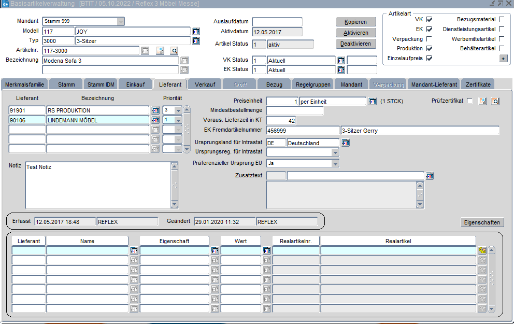Screen dimensions: 514x324
Task: Open lookup list beside Typ 3-Sitzer
Action: point(196,41)
